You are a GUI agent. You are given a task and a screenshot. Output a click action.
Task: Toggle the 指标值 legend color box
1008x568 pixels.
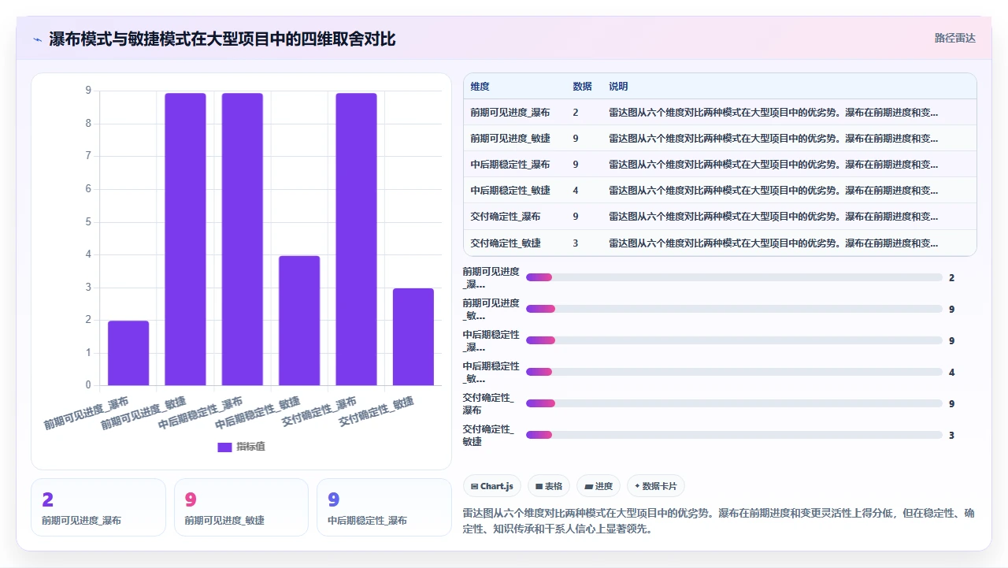click(x=224, y=447)
